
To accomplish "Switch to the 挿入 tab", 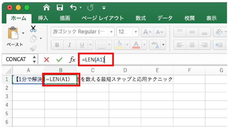I will [x=43, y=18].
